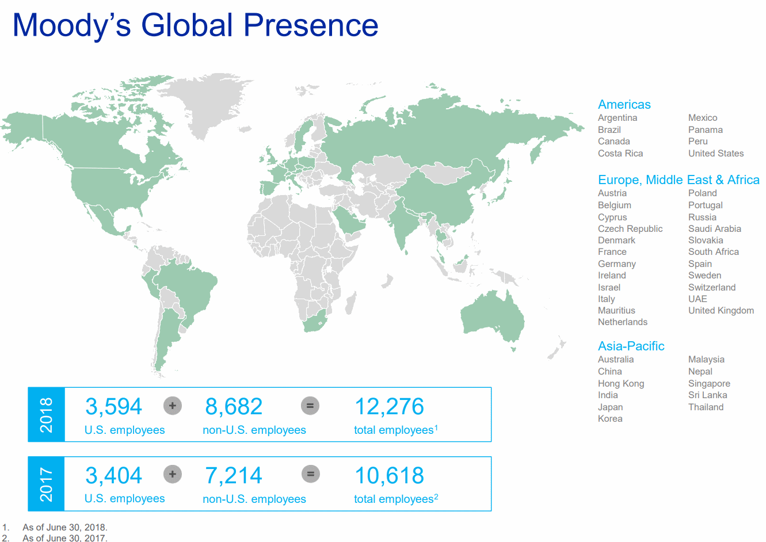Screen dimensions: 766x542
Task: Click Hong Kong in the list
Action: click(621, 384)
